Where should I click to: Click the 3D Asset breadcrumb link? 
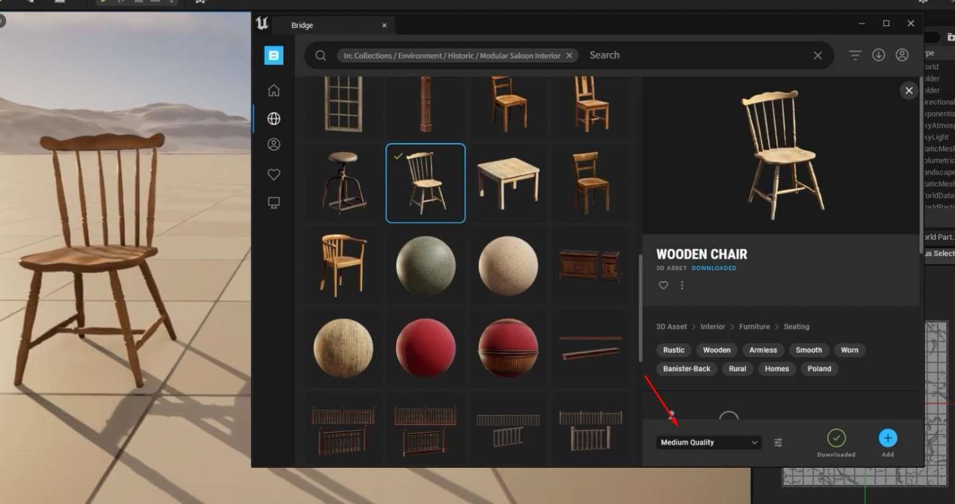tap(672, 326)
